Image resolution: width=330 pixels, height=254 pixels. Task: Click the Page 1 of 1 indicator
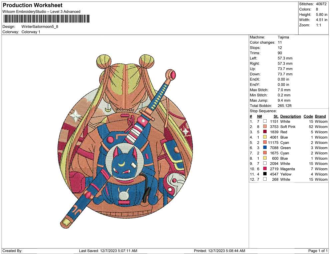click(318, 251)
